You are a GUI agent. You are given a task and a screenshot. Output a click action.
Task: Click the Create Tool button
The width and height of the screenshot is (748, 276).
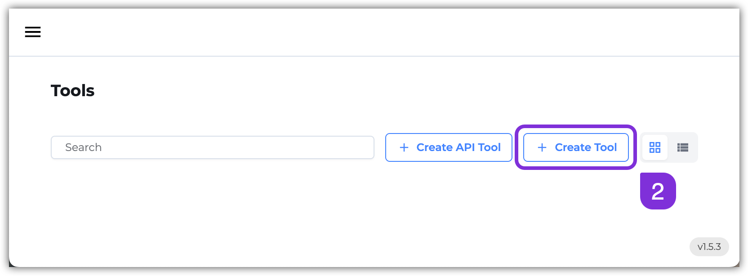576,147
